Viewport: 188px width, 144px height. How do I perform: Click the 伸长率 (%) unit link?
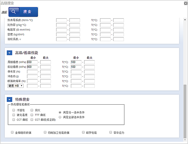(18, 72)
